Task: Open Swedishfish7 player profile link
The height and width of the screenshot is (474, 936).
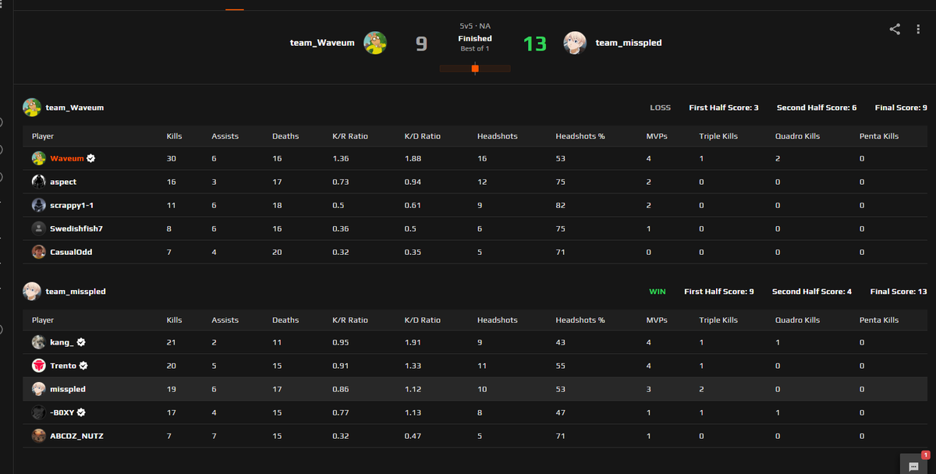Action: (76, 228)
